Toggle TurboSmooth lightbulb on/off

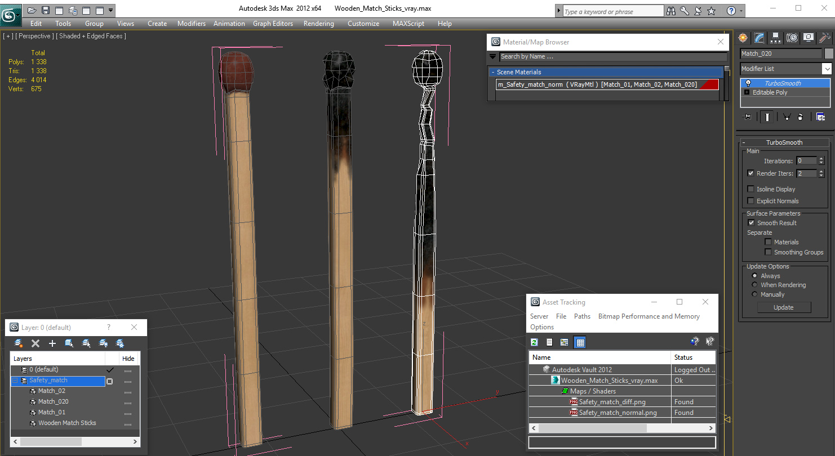point(748,83)
